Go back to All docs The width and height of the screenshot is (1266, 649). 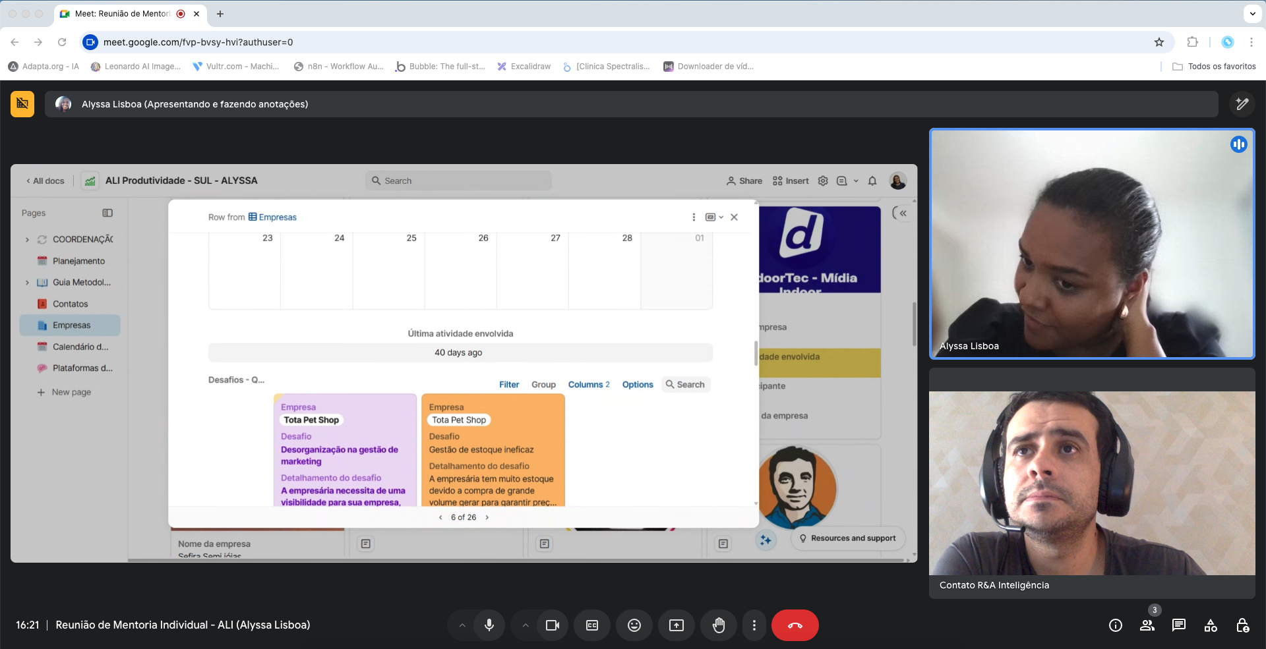pos(45,181)
